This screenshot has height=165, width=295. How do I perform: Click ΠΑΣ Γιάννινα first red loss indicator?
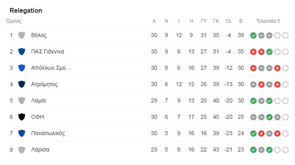tap(253, 52)
